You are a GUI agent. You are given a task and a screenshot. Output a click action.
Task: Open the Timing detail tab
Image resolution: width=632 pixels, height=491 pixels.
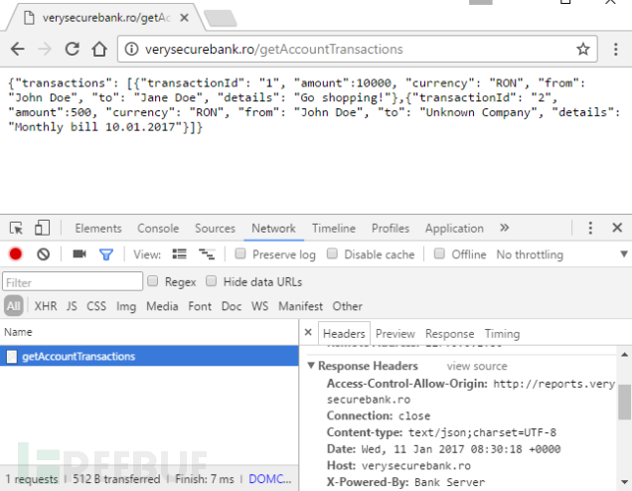tap(502, 334)
